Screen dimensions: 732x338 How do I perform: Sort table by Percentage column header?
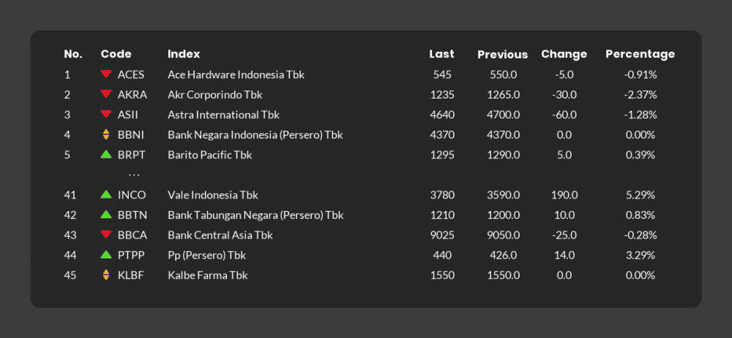click(x=640, y=54)
